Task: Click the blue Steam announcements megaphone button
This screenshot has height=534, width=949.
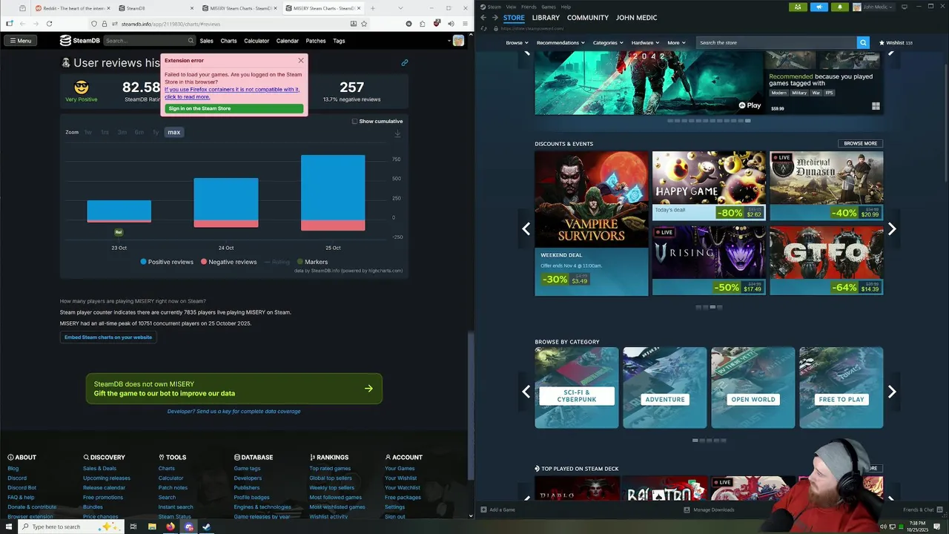Action: tap(819, 7)
